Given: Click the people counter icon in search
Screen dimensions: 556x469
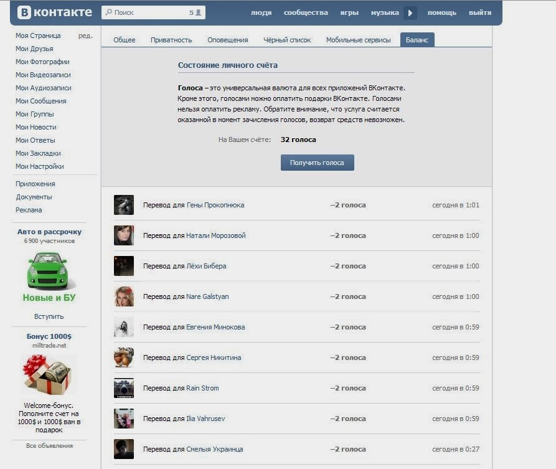Looking at the screenshot, I should tap(199, 12).
